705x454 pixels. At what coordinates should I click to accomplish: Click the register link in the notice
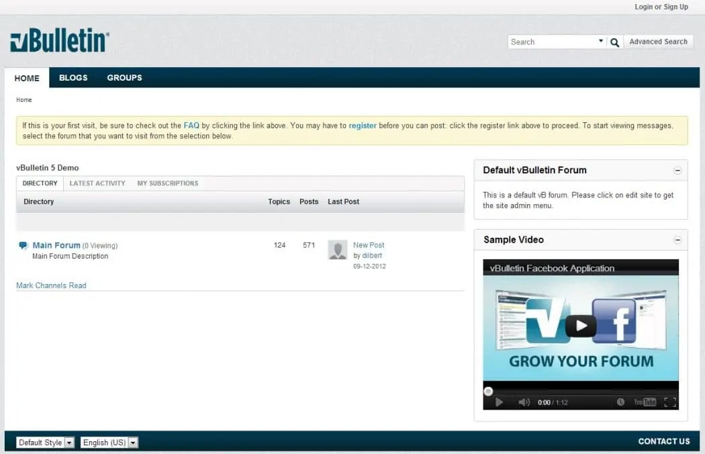pyautogui.click(x=363, y=126)
